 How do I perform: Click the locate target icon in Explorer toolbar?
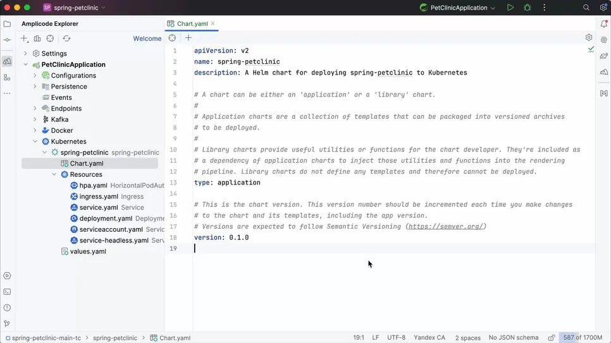pyautogui.click(x=50, y=39)
